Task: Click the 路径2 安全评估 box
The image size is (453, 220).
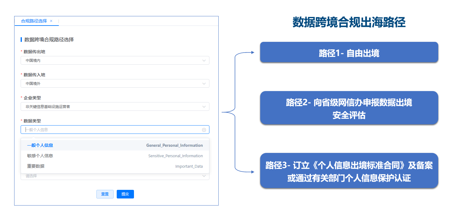Action: [349, 108]
